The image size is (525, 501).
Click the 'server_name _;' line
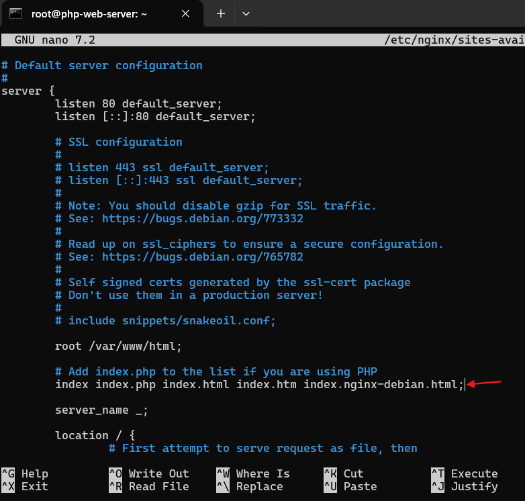coord(101,410)
